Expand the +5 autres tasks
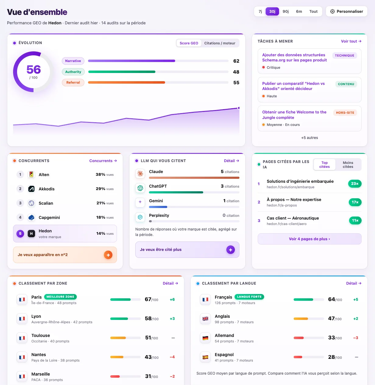This screenshot has width=375, height=385. point(310,138)
